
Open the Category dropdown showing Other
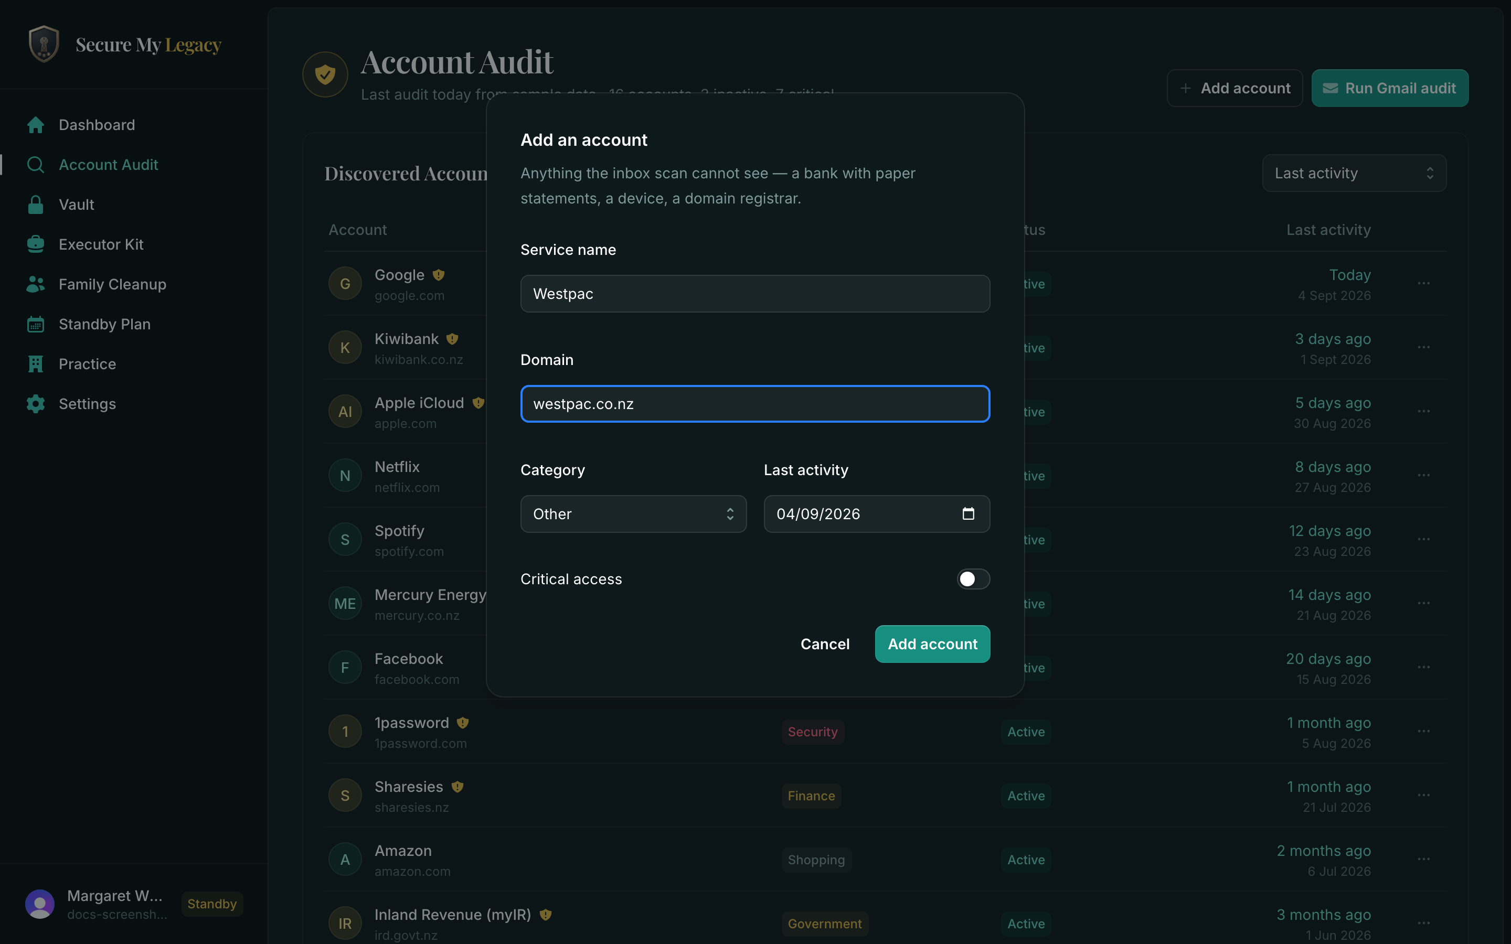click(633, 514)
